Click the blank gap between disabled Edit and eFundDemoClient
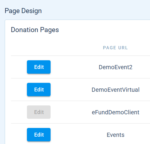 tap(71, 112)
